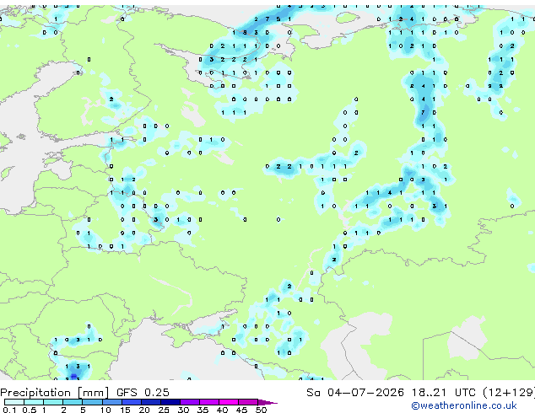
Task: Open the weatheronline.co.uk copyright link
Action: coord(464,405)
